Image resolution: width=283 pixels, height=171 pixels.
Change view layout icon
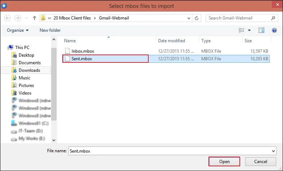point(241,30)
